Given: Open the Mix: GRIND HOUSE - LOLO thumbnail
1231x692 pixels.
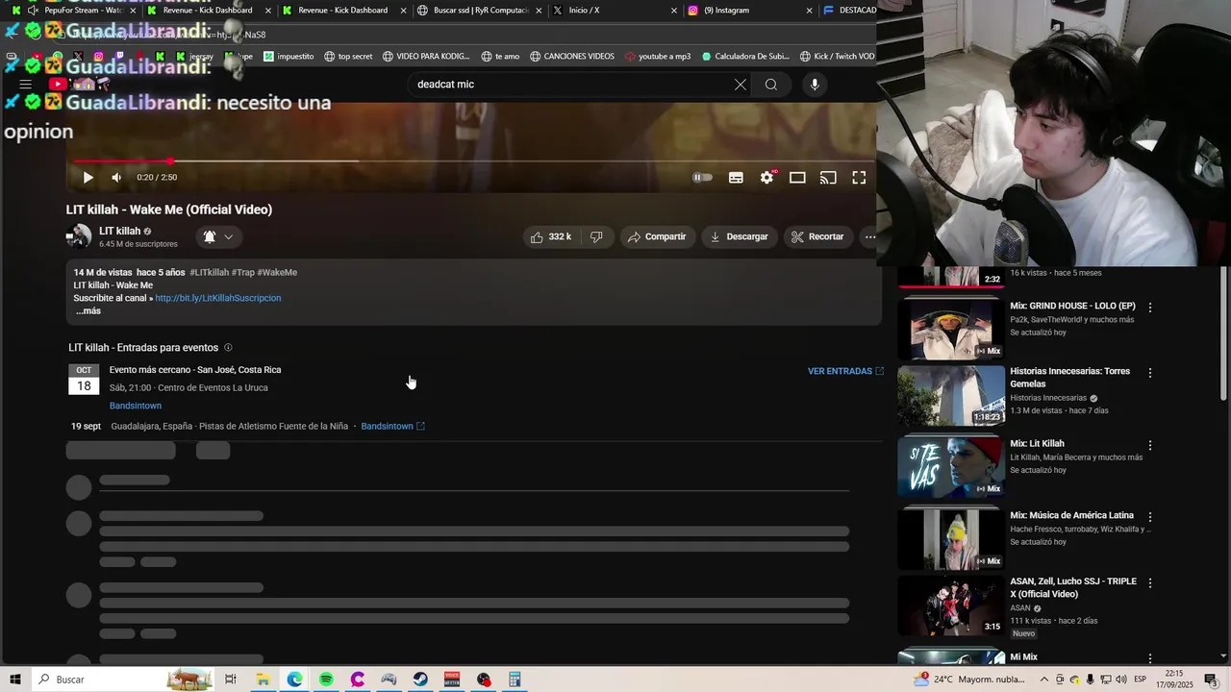Looking at the screenshot, I should [950, 327].
